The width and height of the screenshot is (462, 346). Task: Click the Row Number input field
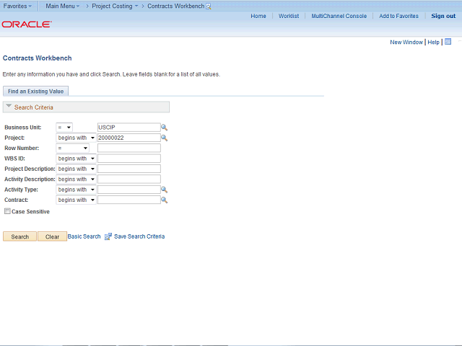(x=129, y=148)
